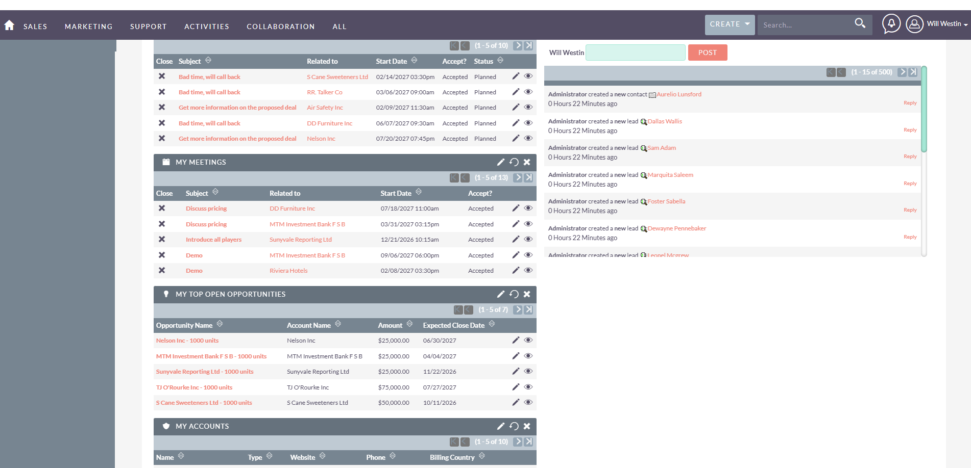View Nelson Inc - 1000 units opportunity

[x=528, y=340]
